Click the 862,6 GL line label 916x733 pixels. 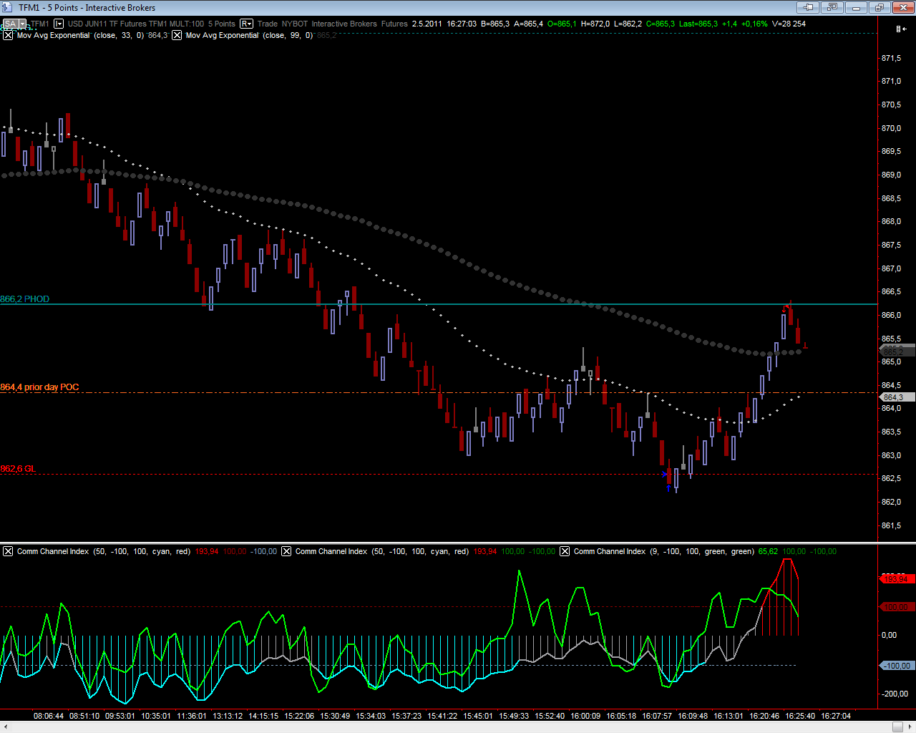18,469
